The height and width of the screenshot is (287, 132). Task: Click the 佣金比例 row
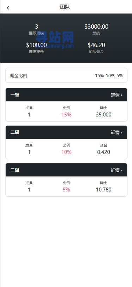click(x=66, y=75)
